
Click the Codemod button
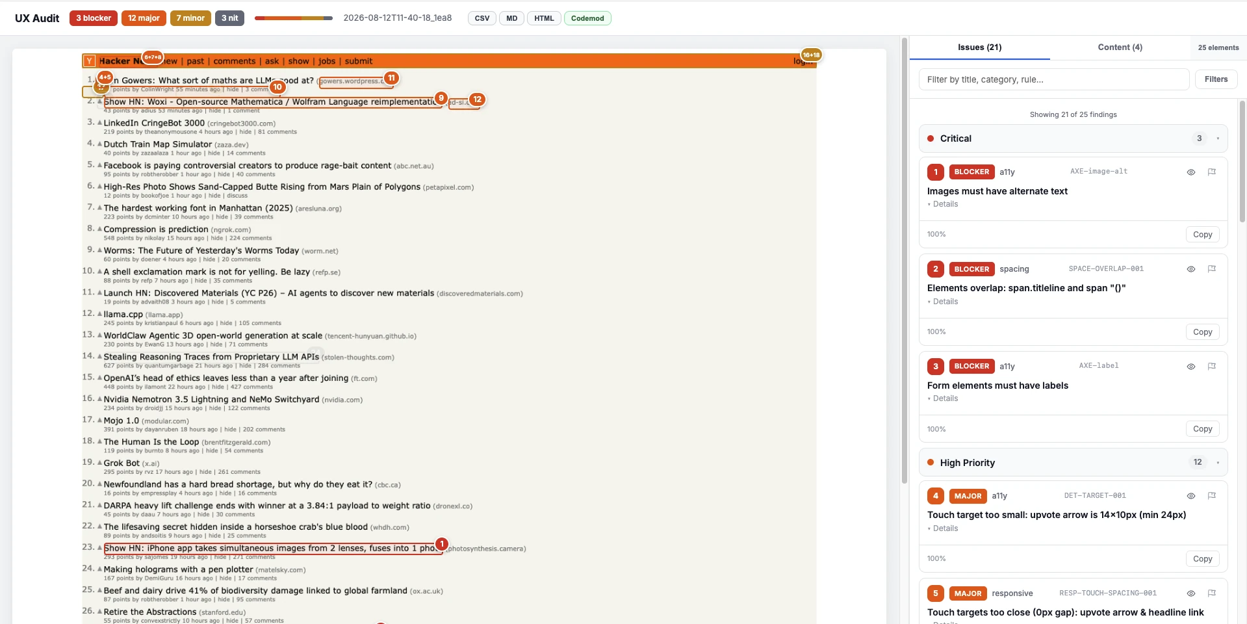[x=587, y=18]
